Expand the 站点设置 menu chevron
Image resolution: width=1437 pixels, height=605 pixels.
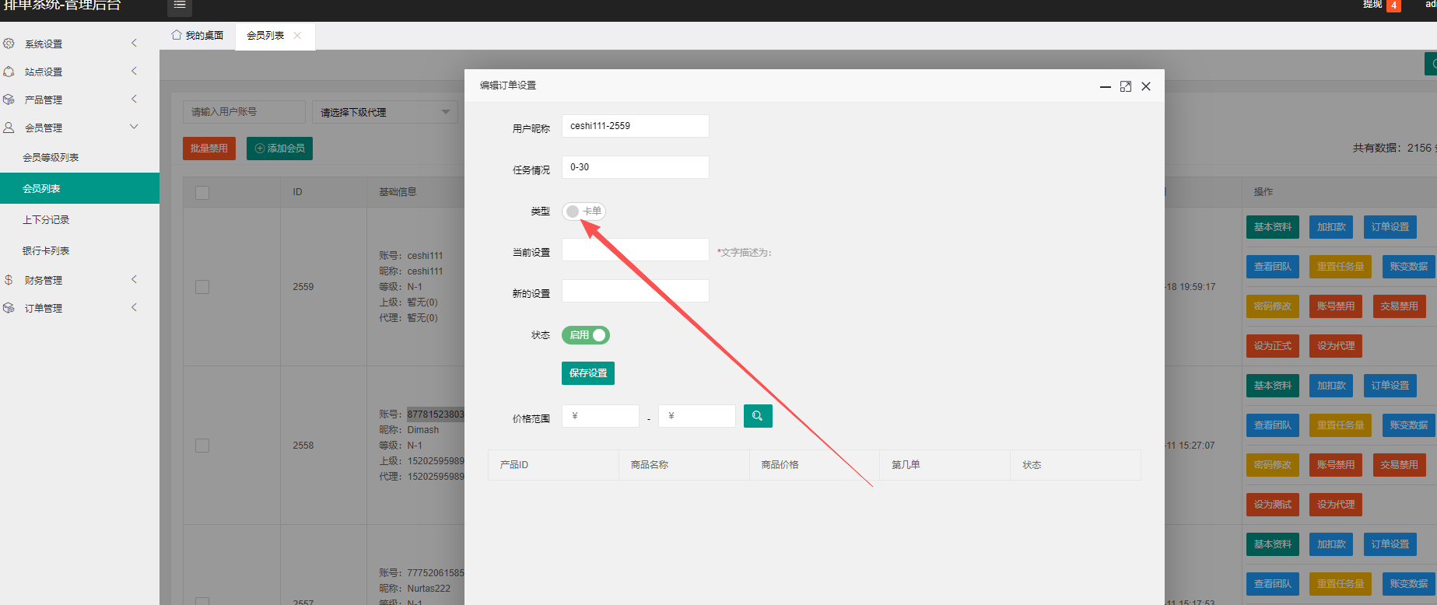point(134,72)
